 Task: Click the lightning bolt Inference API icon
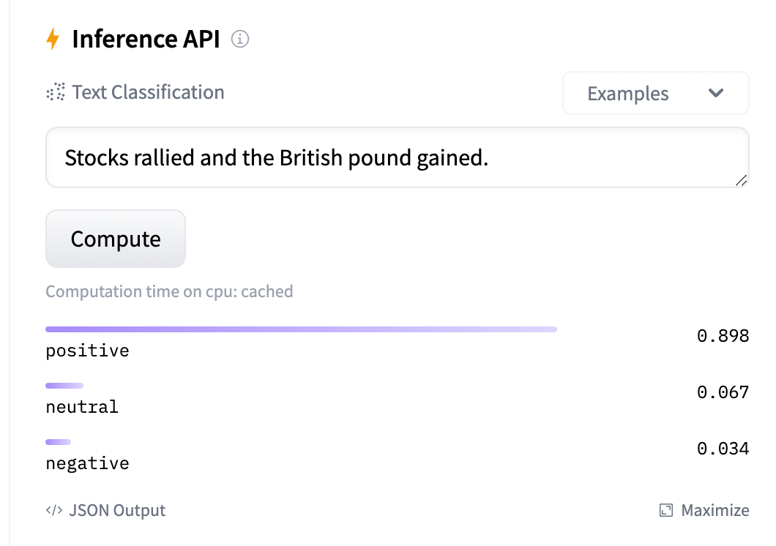coord(53,39)
